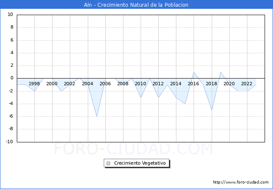Click the y-axis label -8
Screen dimensions: 273x189
coord(11,129)
